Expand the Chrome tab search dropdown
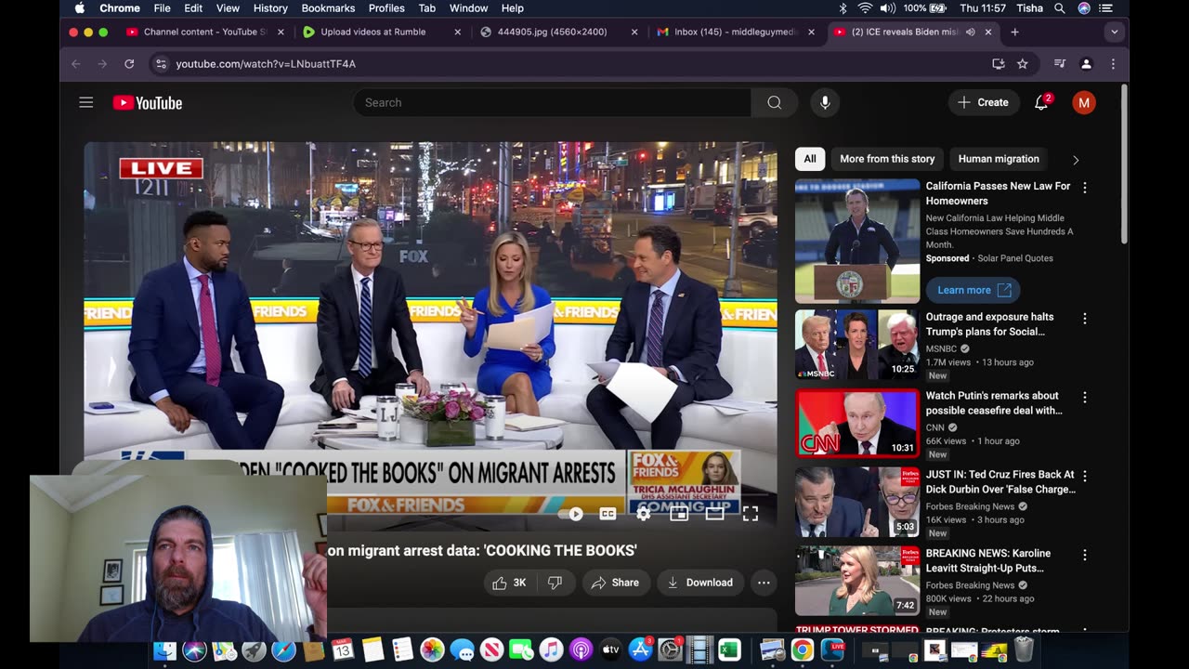Screen dimensions: 1189x669 click(x=1114, y=32)
